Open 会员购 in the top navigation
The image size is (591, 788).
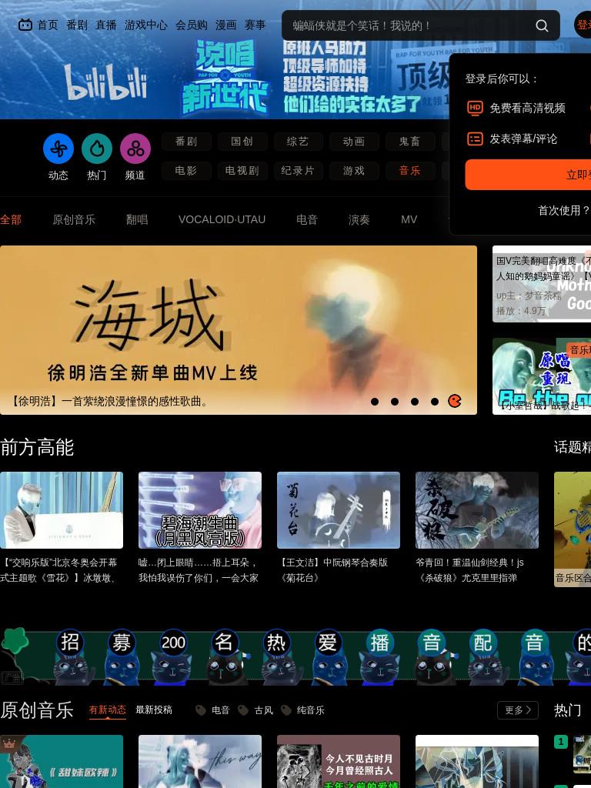(192, 25)
